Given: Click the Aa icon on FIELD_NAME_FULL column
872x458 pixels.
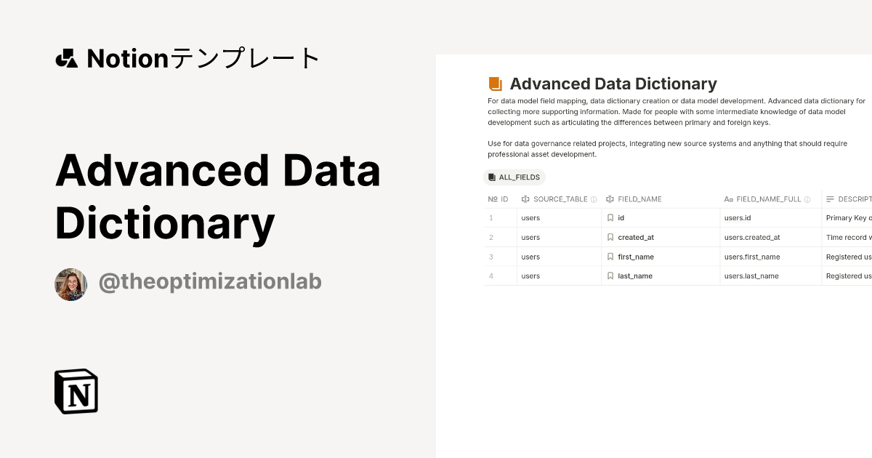Looking at the screenshot, I should pyautogui.click(x=727, y=198).
